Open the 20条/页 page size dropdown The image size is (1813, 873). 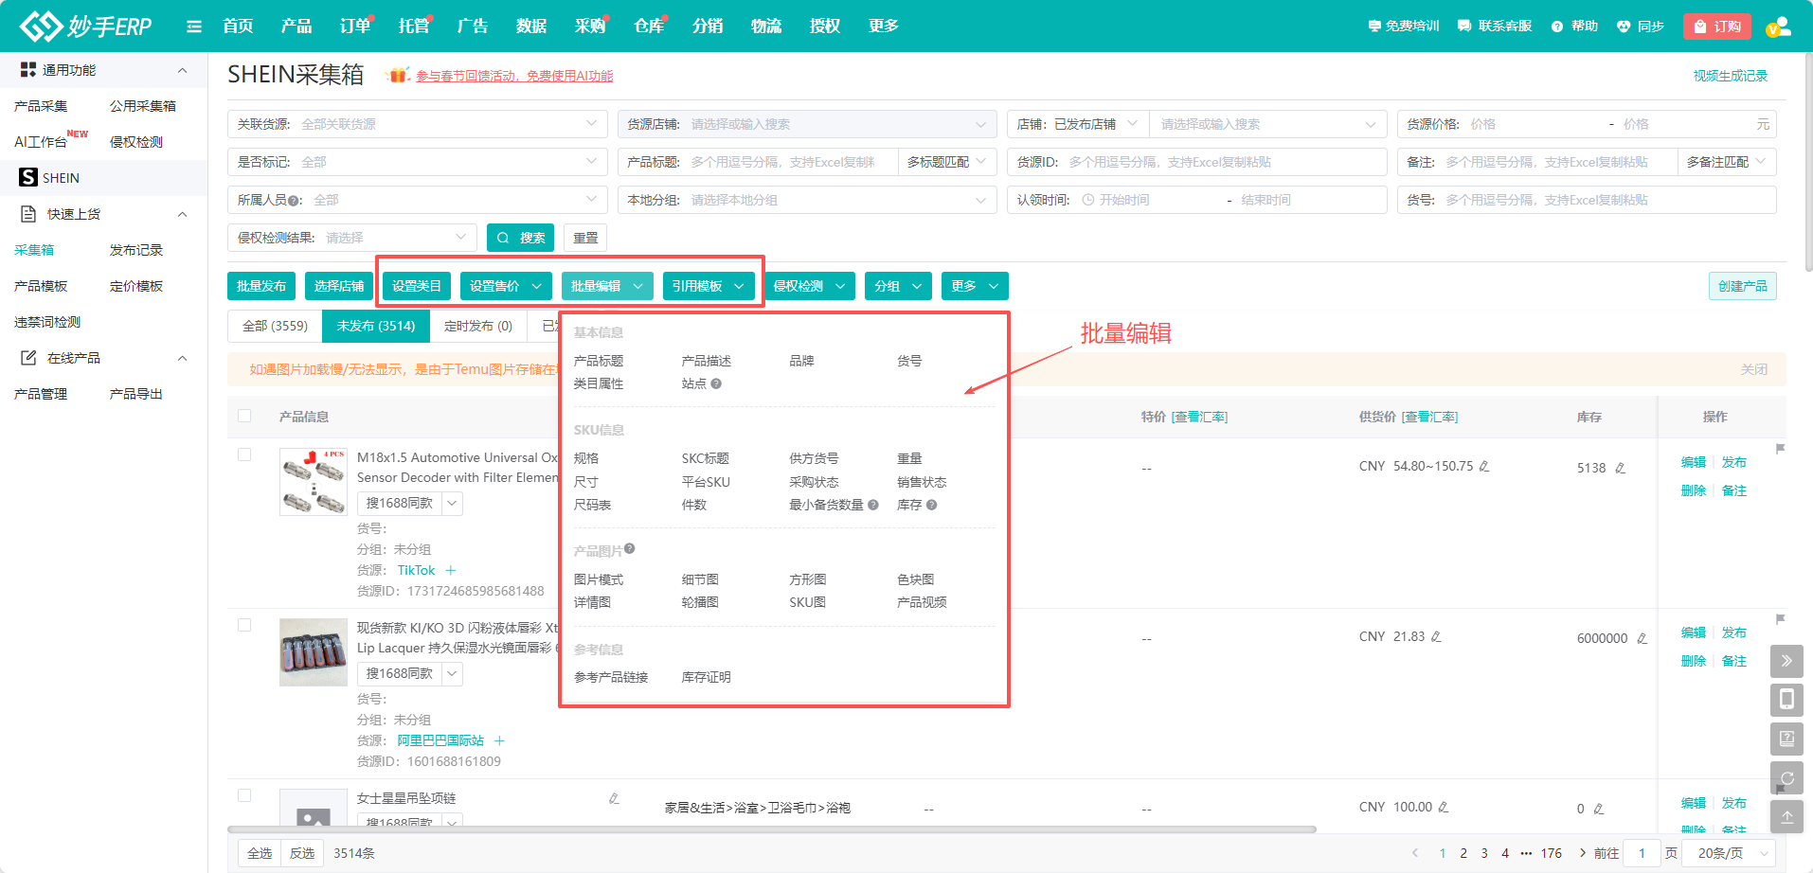click(1732, 853)
